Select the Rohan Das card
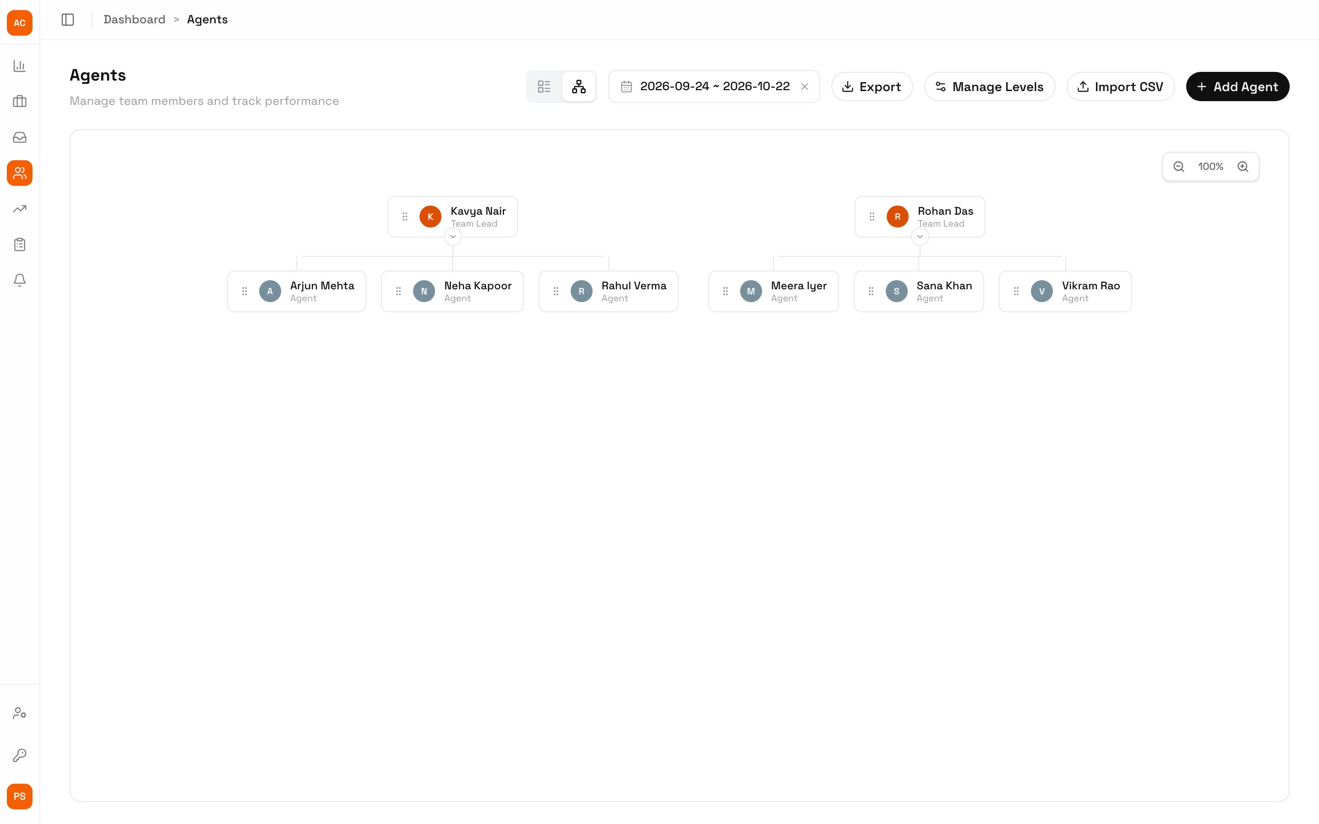Viewport: 1319px width, 824px height. click(x=920, y=217)
